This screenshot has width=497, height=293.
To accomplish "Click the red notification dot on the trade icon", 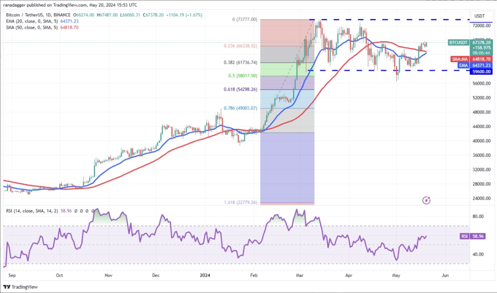I will (x=429, y=197).
